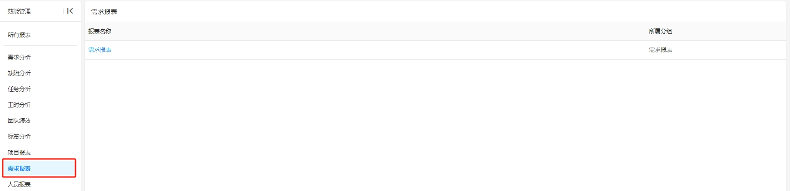Choose 标签分析 in the sidebar
The width and height of the screenshot is (790, 191).
tap(19, 136)
